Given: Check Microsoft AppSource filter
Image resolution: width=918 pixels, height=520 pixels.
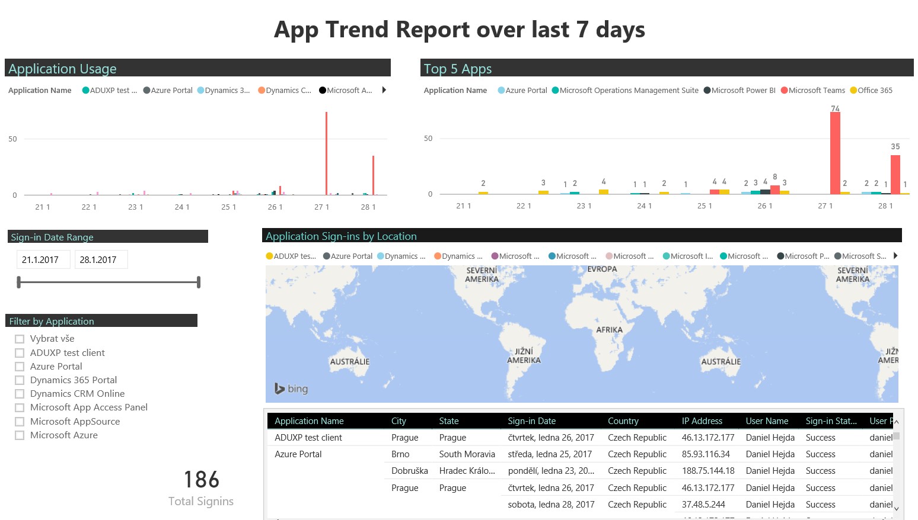Looking at the screenshot, I should 20,422.
